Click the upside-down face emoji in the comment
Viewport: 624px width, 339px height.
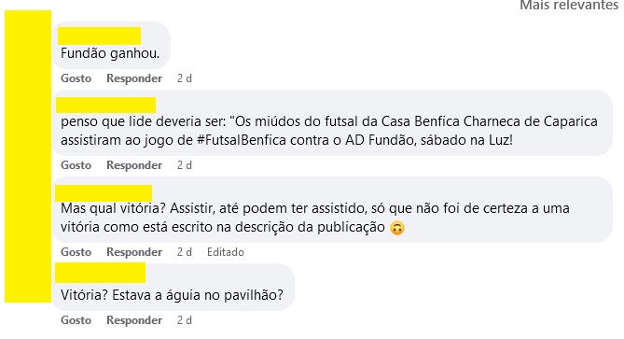(x=396, y=228)
